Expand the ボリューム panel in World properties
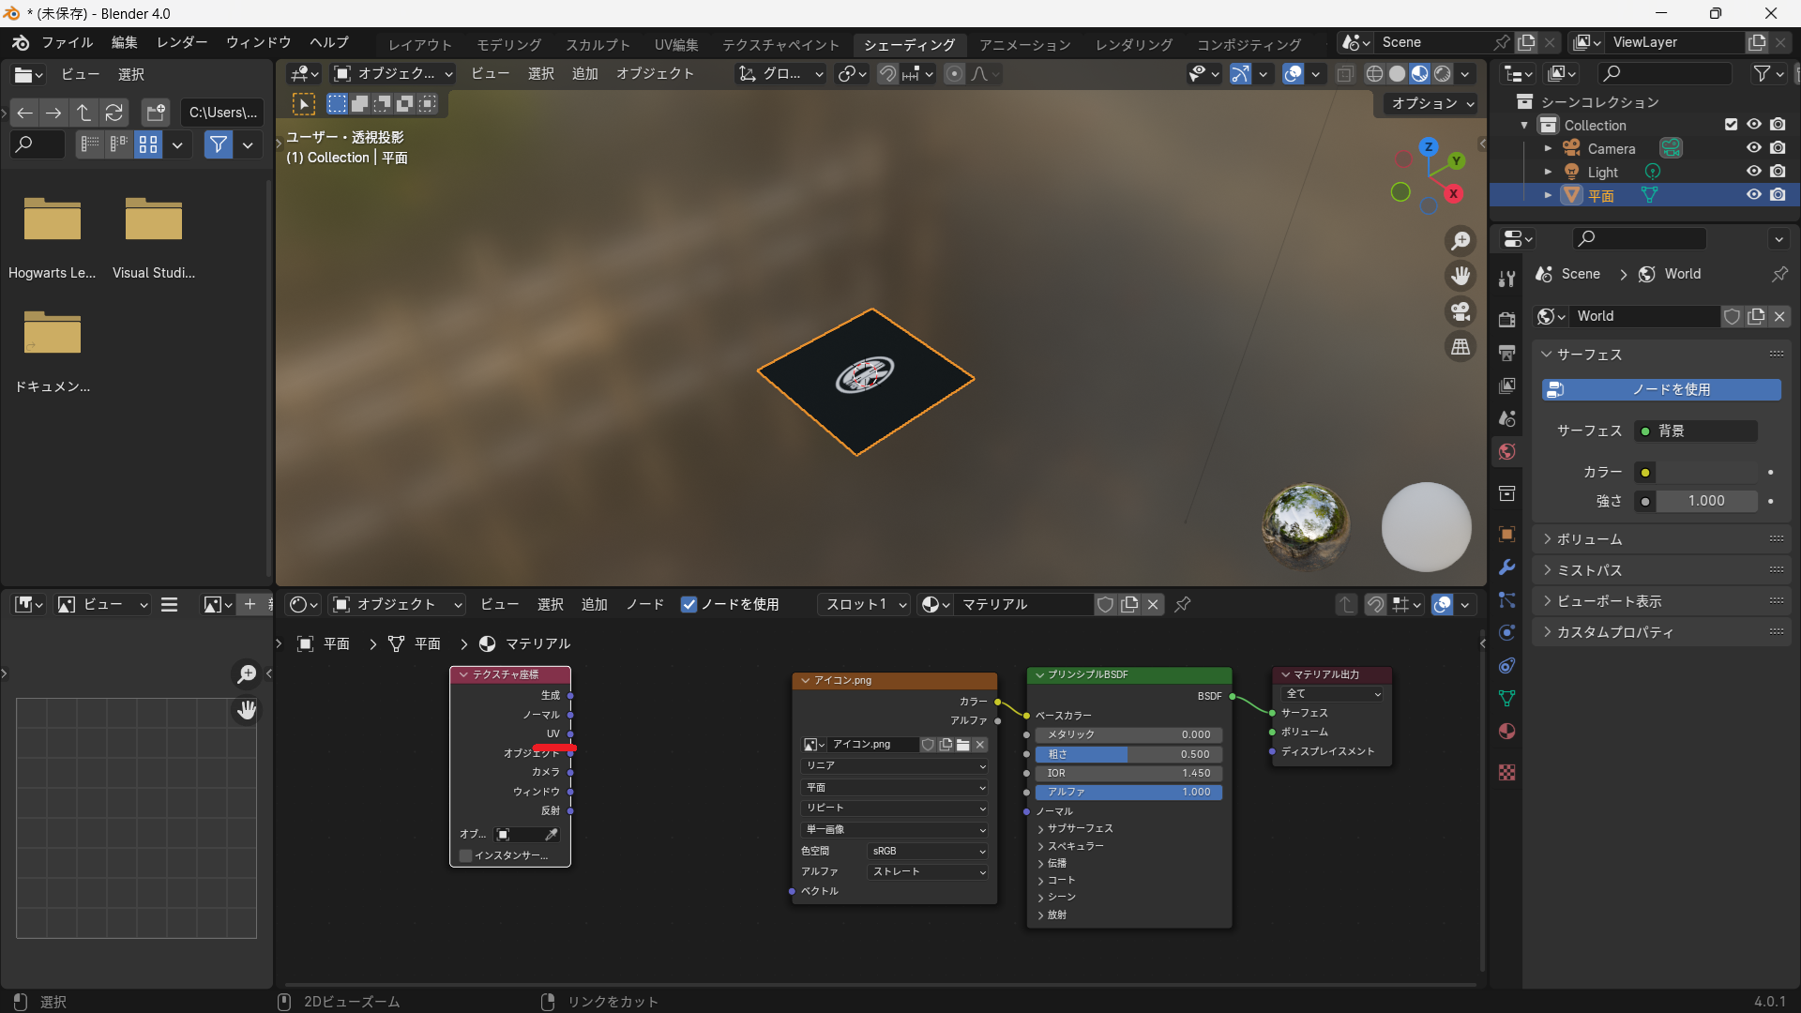Viewport: 1801px width, 1013px height. (1589, 539)
